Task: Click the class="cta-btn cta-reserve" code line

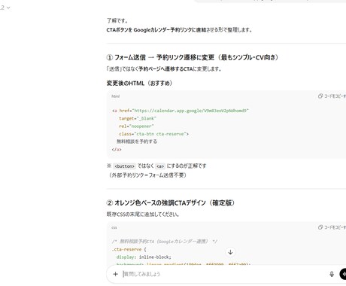Action: point(153,134)
